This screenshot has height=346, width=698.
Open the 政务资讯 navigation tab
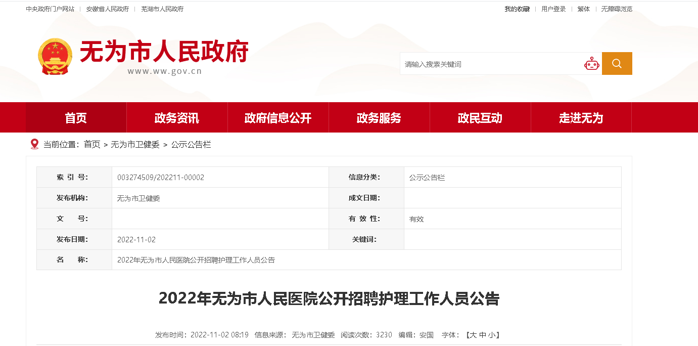click(177, 118)
